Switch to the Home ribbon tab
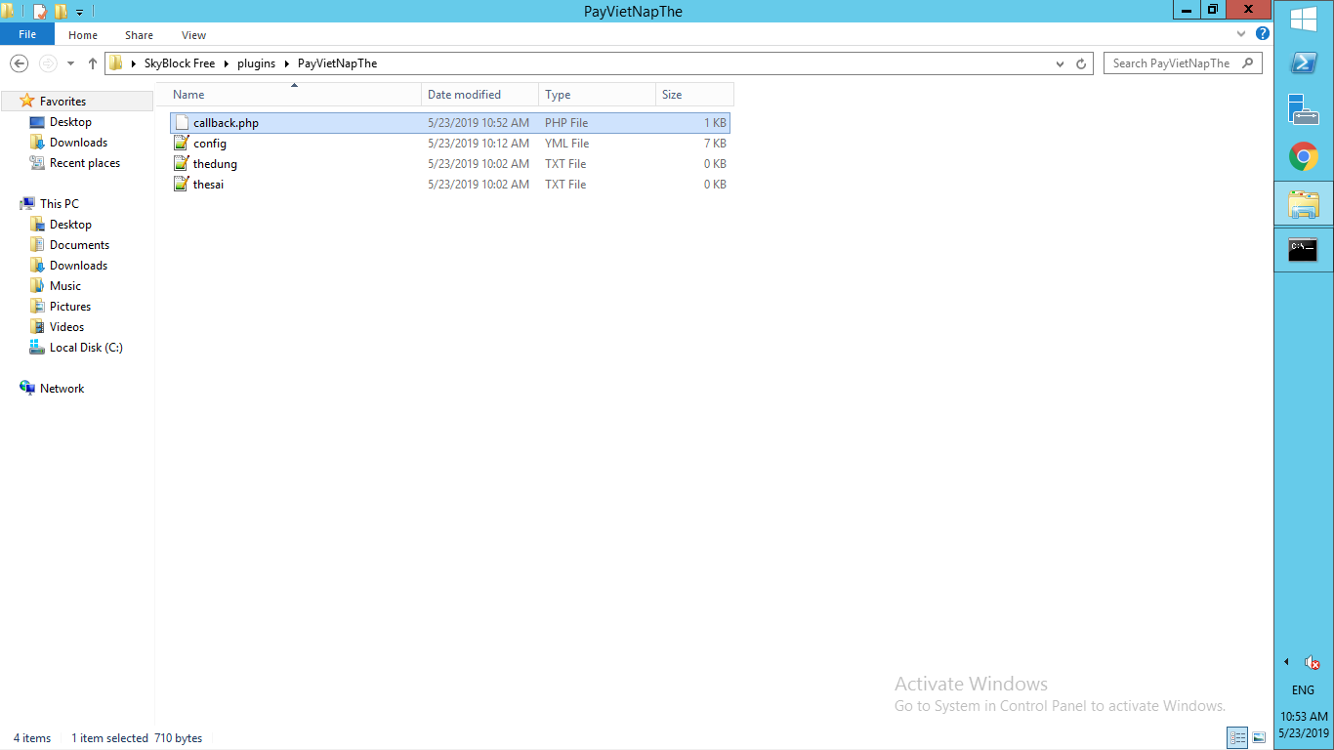This screenshot has width=1334, height=750. [83, 35]
